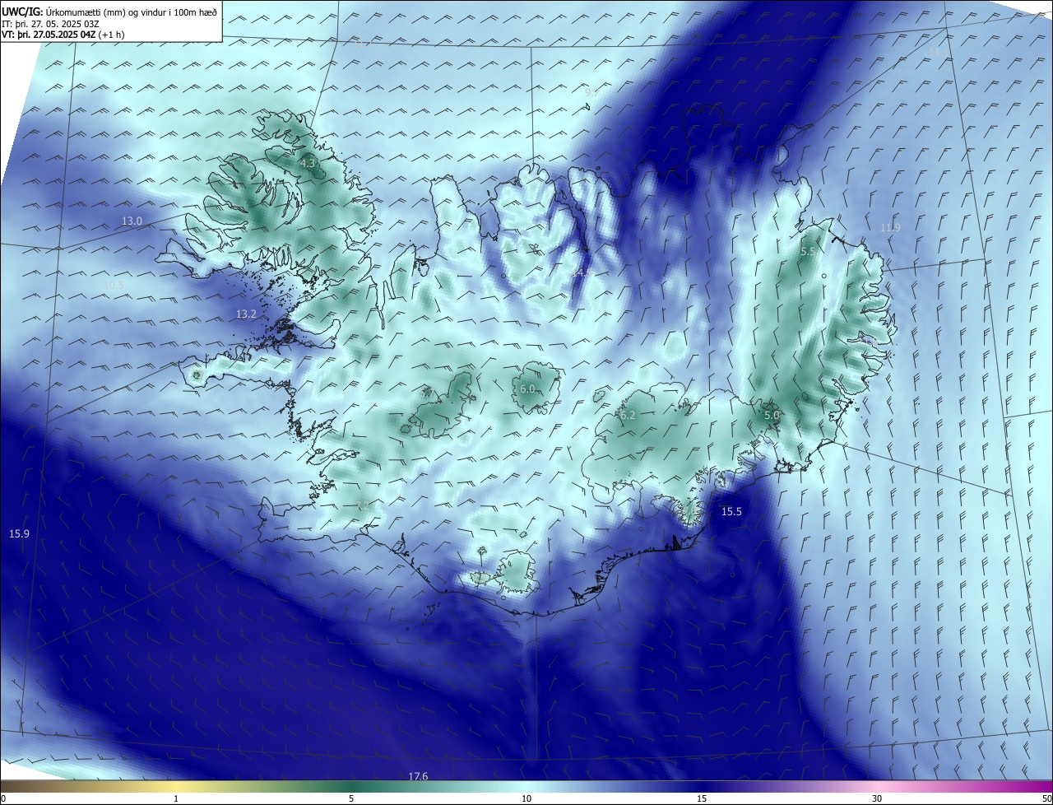
Task: Click the 17.6 value label
Action: 418,776
